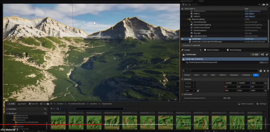Click the VolumetricCloud actor icon
Screen dimensions: 270x132
[x=191, y=36]
